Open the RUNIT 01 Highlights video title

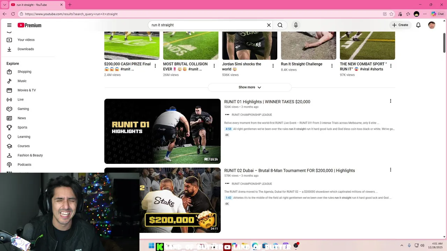coord(267,102)
